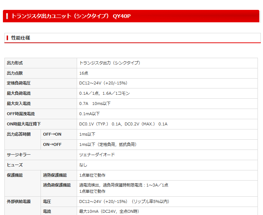The image size is (263, 215).
Task: Select the 'OFF時漏洩電流' row label
Action: click(21, 114)
